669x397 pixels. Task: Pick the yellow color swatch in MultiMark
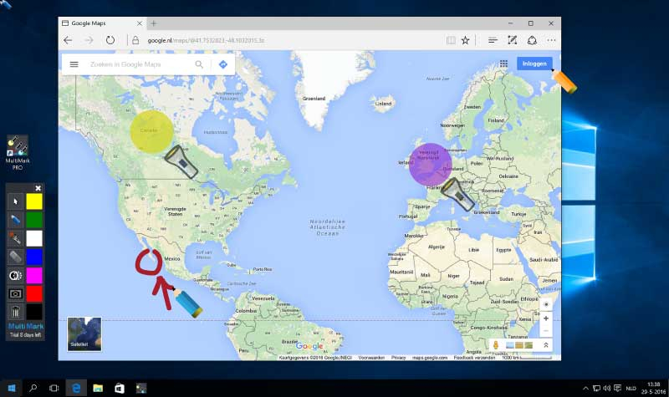coord(34,201)
